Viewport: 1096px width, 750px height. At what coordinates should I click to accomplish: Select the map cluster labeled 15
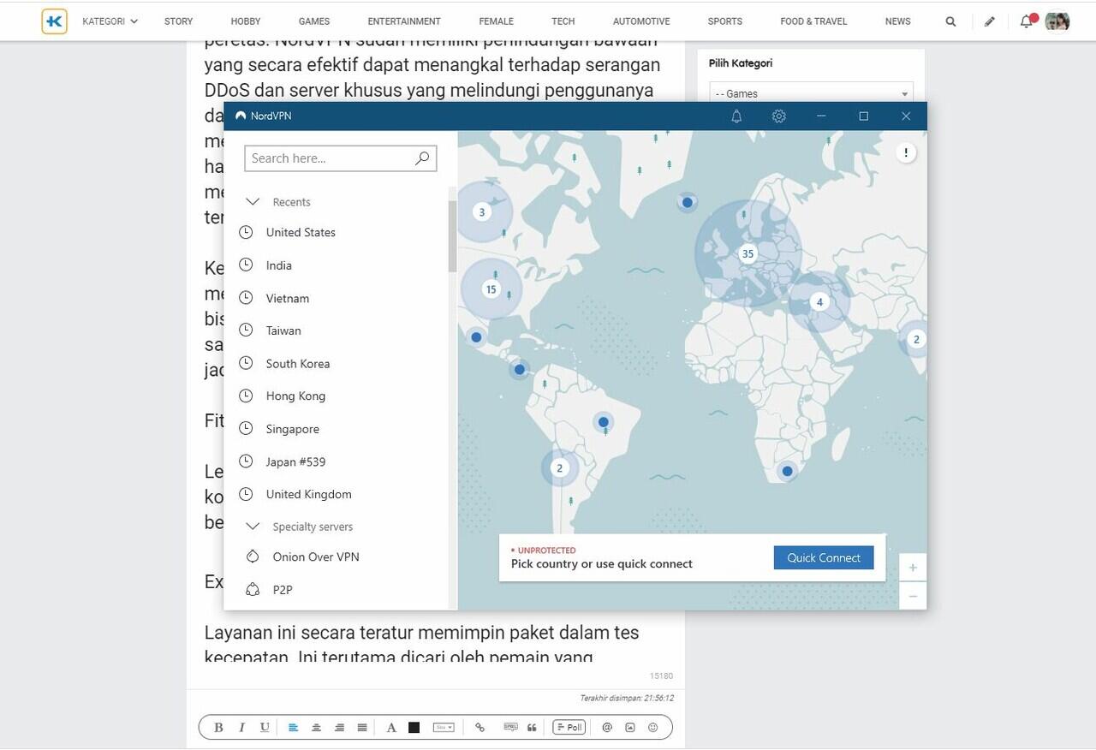point(491,289)
